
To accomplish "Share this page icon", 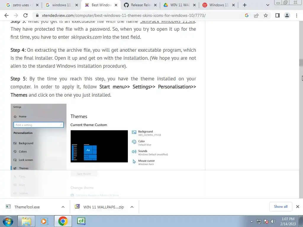I will 256,15.
